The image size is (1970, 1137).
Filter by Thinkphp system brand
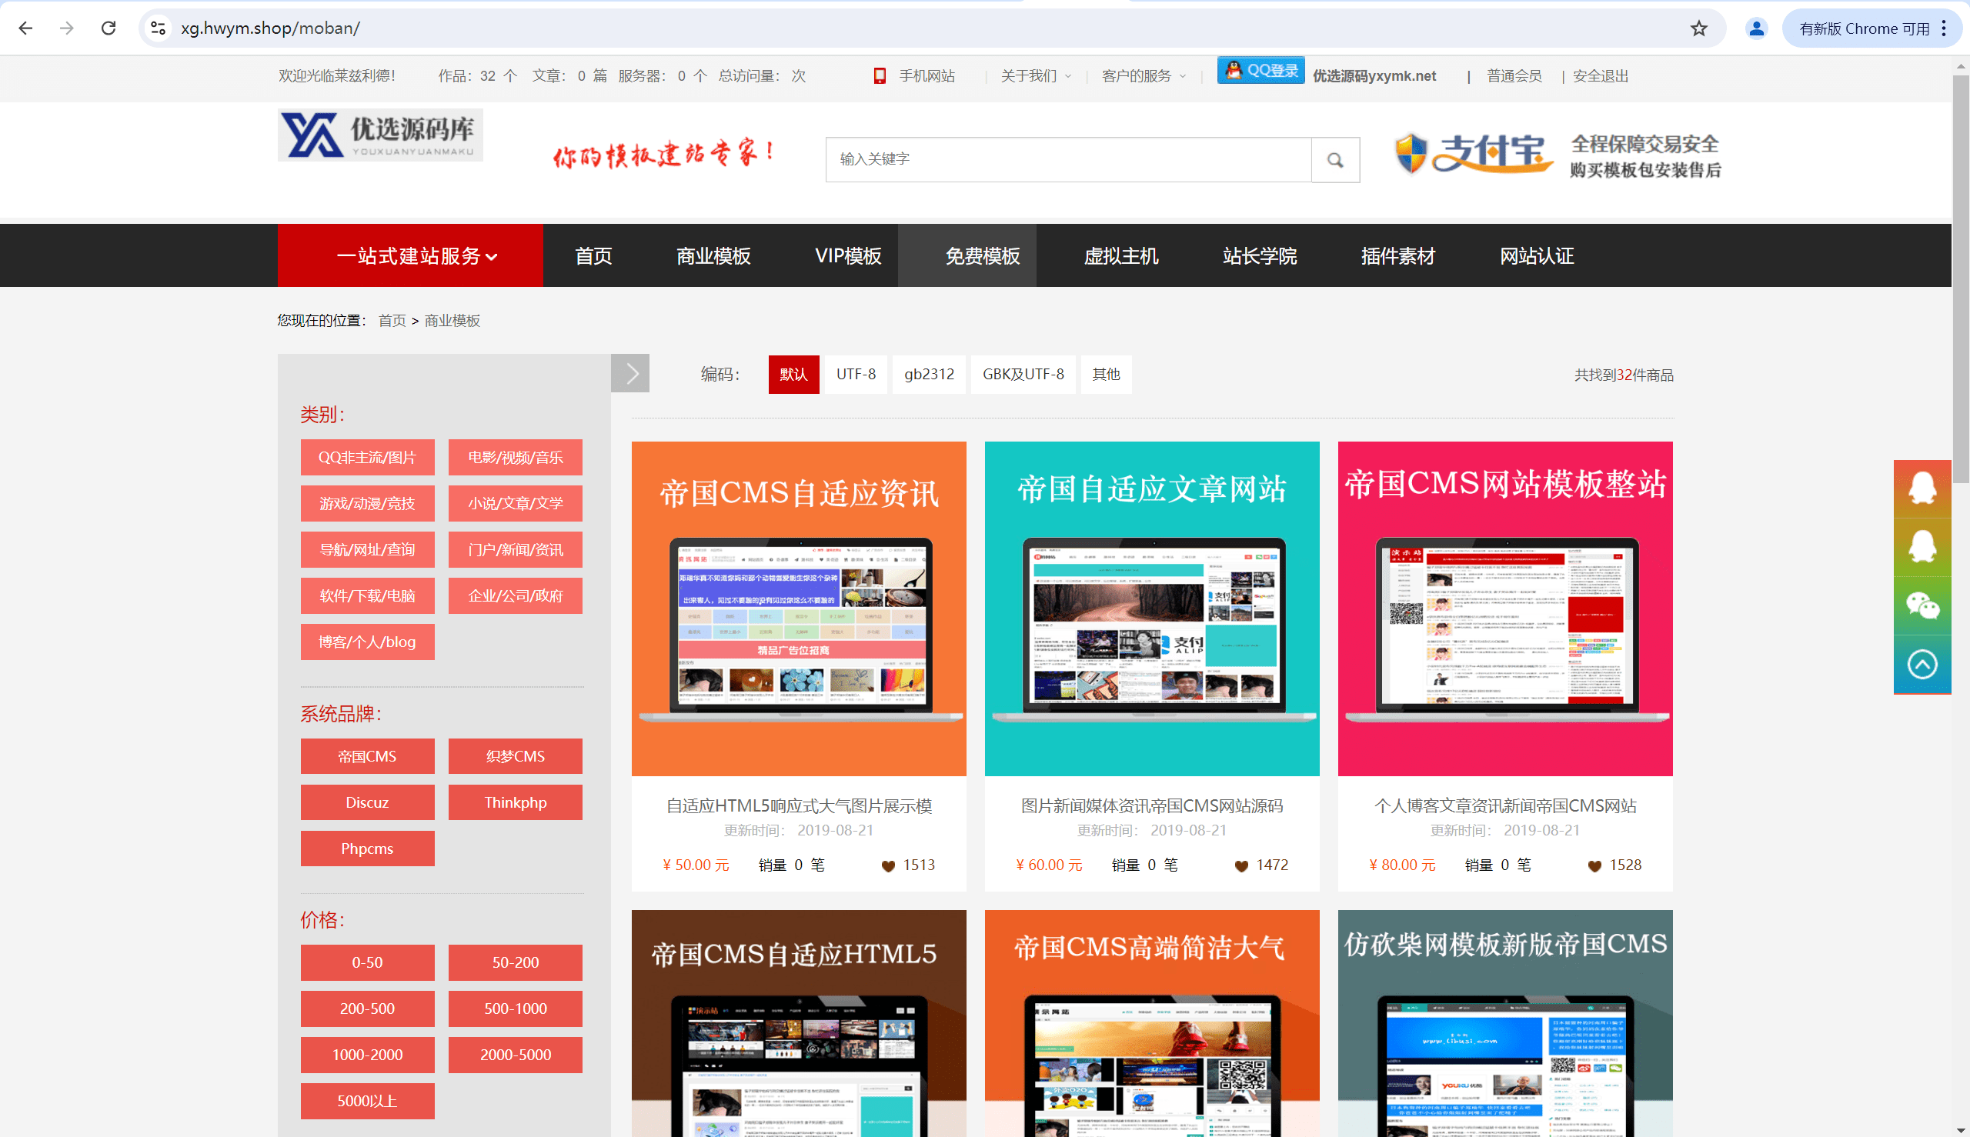pyautogui.click(x=515, y=802)
